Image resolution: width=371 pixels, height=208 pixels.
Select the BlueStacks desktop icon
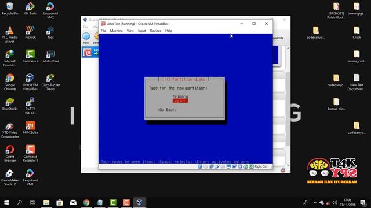point(10,104)
